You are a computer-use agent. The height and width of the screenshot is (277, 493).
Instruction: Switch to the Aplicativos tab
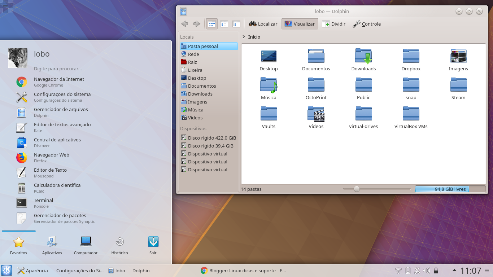pyautogui.click(x=52, y=246)
